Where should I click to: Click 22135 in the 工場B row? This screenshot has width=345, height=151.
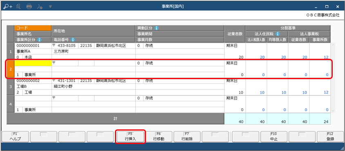tap(86, 81)
